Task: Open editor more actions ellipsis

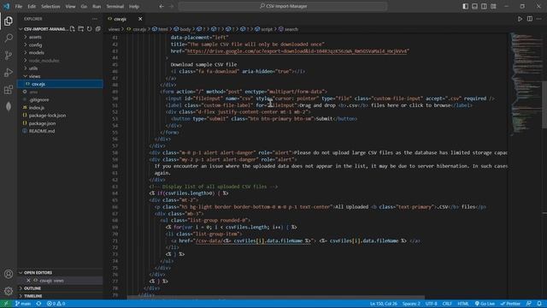Action: (x=539, y=19)
